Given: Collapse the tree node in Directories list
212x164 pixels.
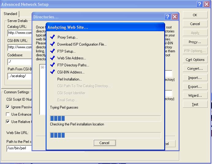Looking at the screenshot, I should 43,67.
